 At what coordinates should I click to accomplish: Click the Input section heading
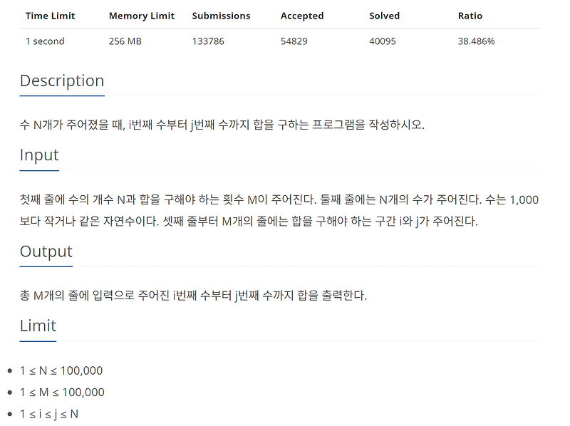[39, 155]
